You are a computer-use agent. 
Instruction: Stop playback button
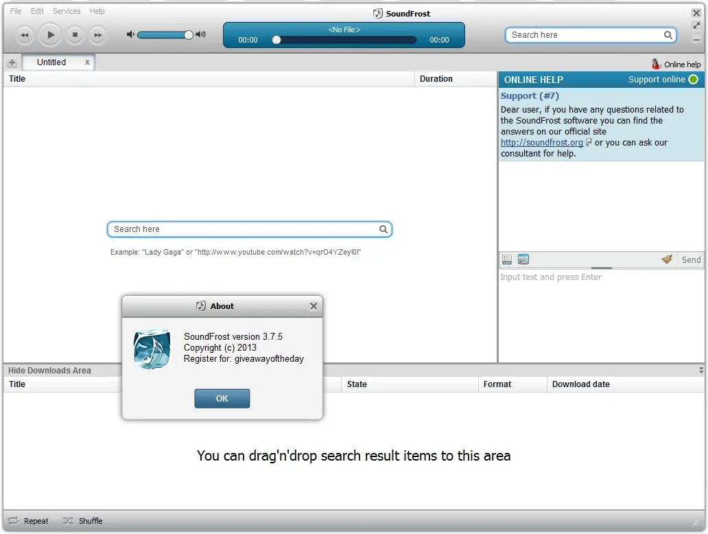tap(75, 35)
